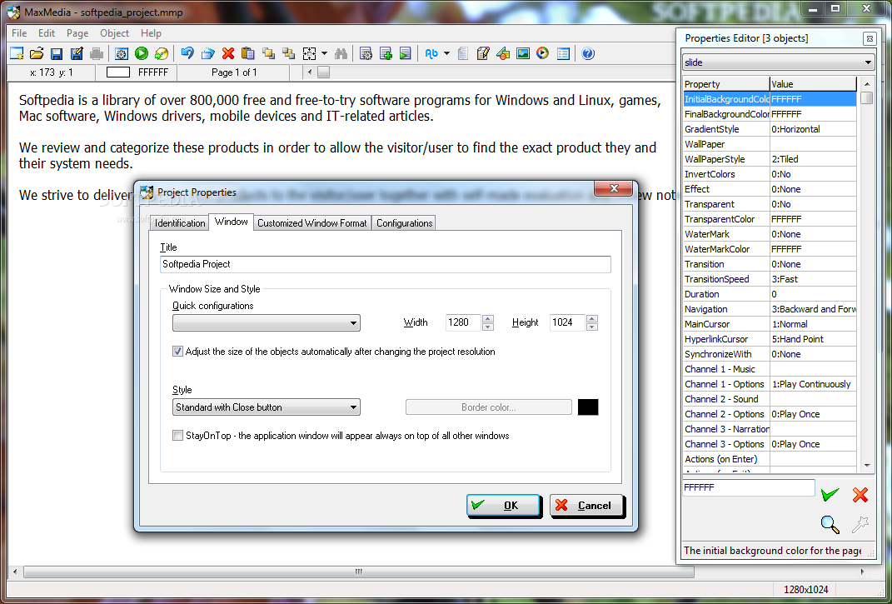Click the OK button
The width and height of the screenshot is (892, 604).
503,506
